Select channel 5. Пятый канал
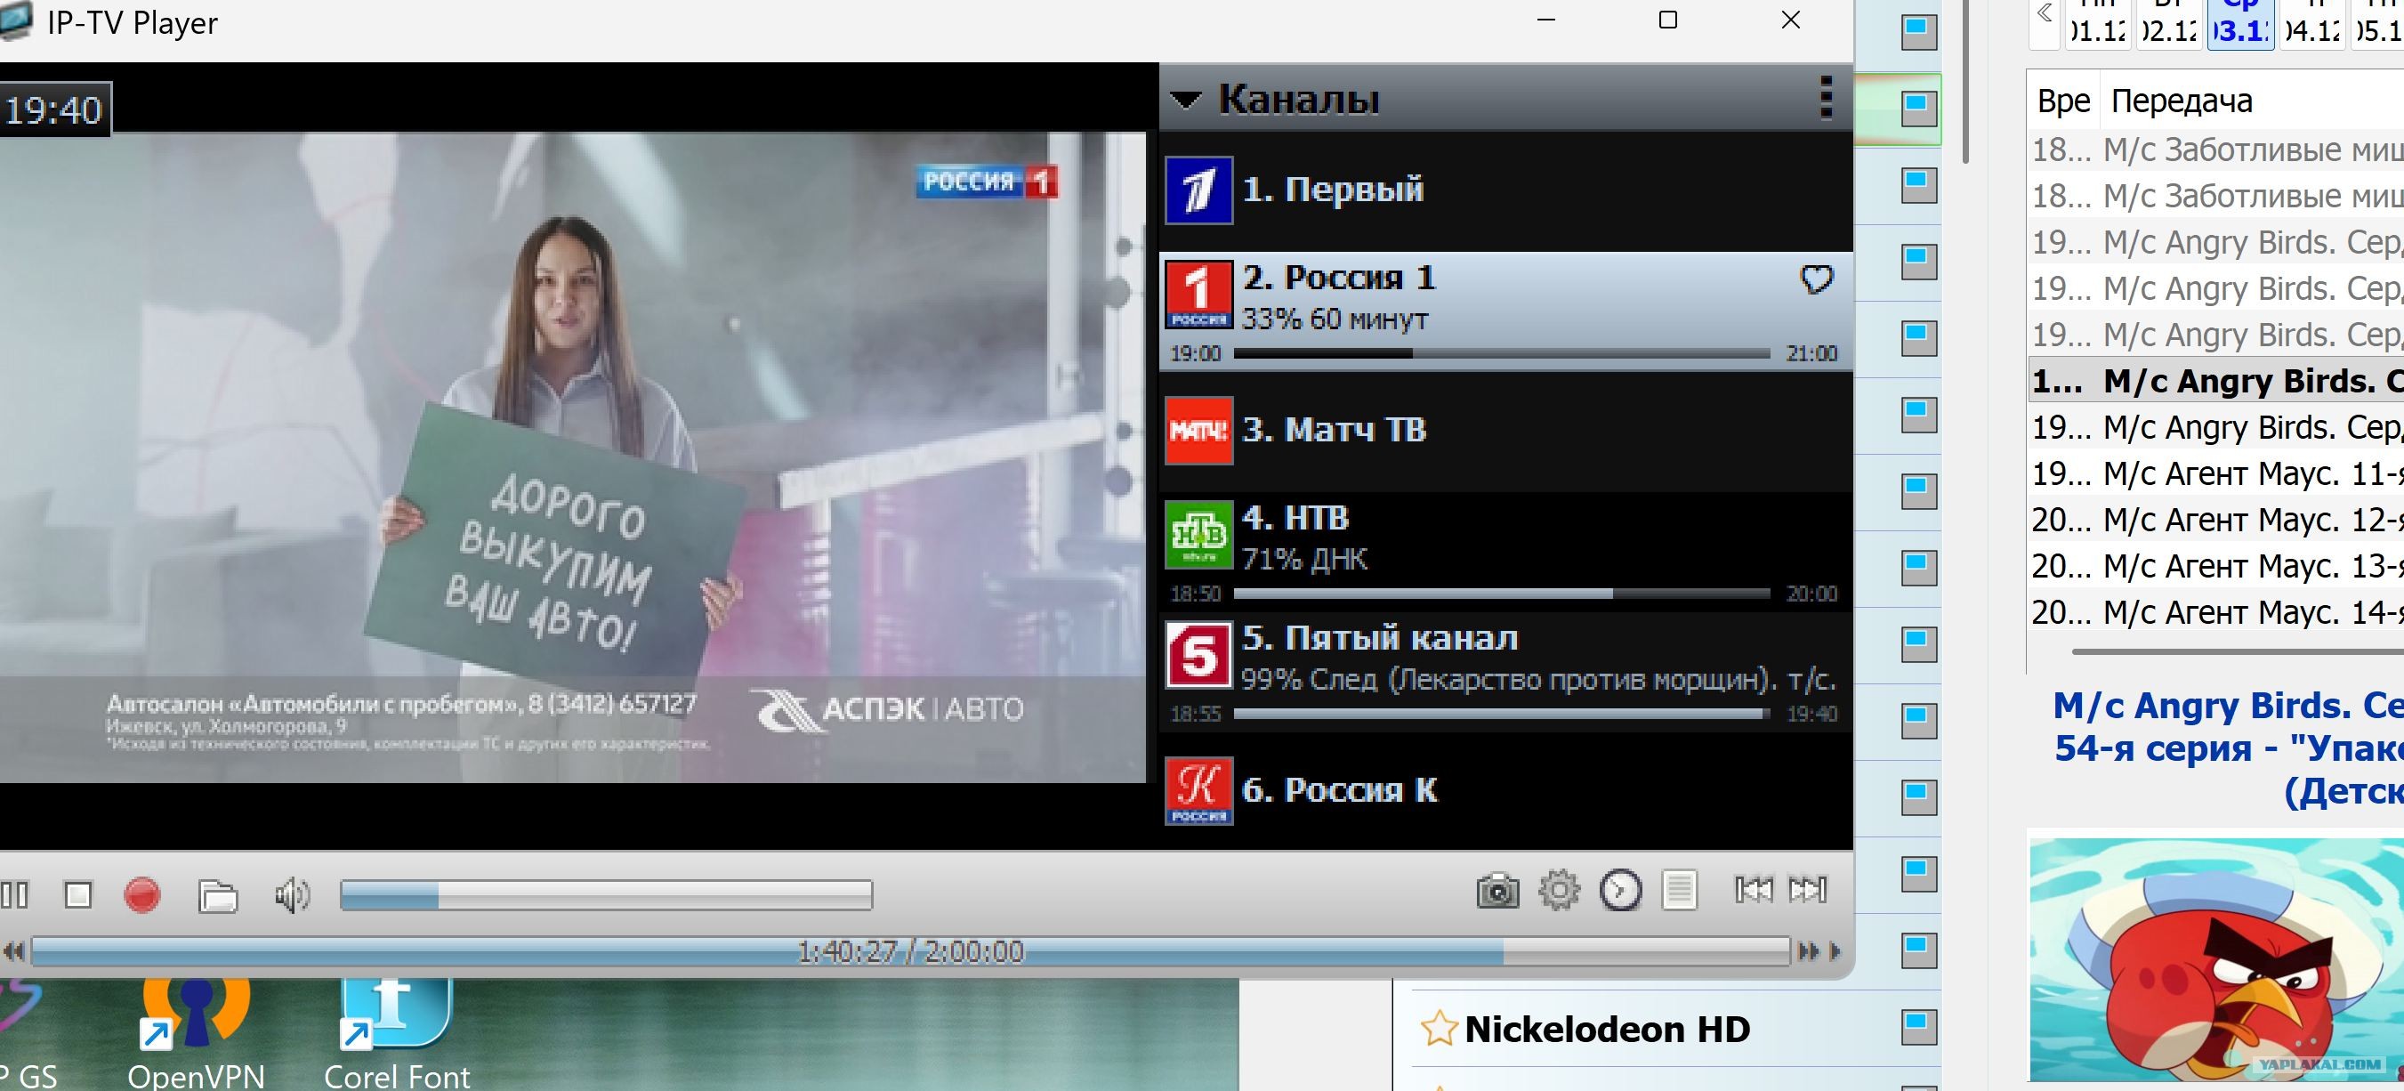2404x1091 pixels. coord(1506,672)
